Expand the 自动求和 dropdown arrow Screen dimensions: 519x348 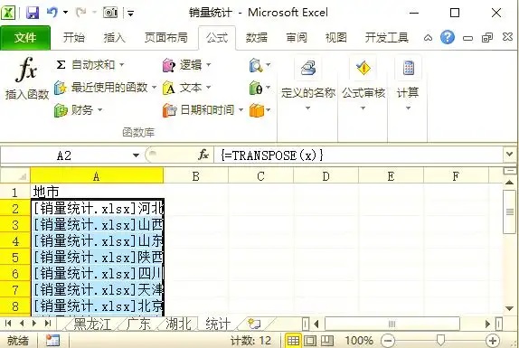pyautogui.click(x=122, y=64)
